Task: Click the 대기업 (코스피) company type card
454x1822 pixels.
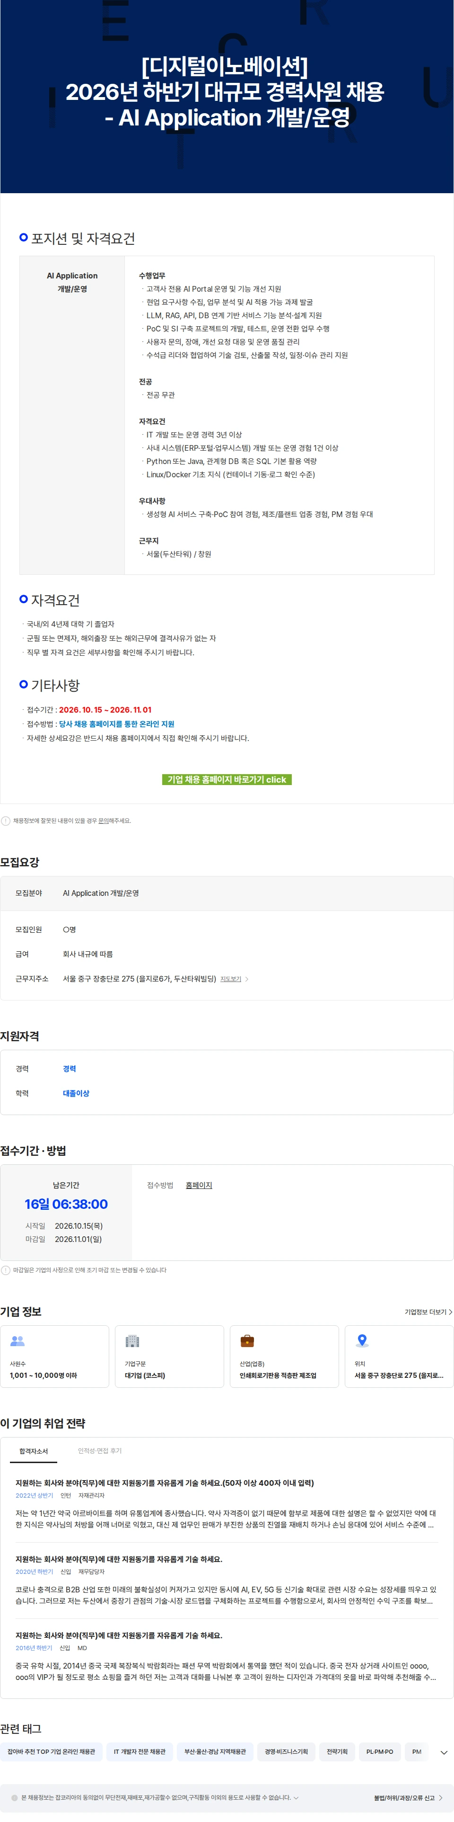Action: pos(169,1356)
